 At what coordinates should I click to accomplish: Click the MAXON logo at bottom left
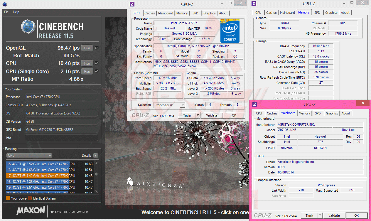[31, 211]
